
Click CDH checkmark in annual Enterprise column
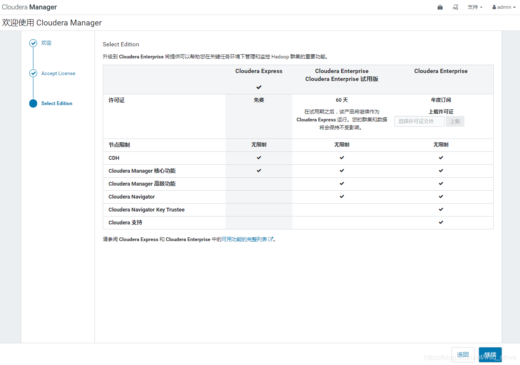(441, 158)
